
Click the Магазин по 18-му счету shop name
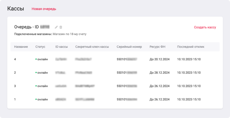click(x=69, y=34)
